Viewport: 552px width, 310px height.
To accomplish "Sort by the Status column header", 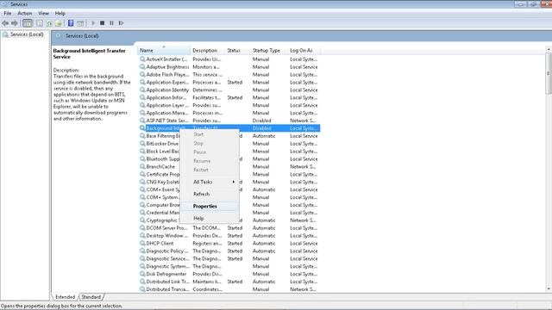I will click(237, 51).
